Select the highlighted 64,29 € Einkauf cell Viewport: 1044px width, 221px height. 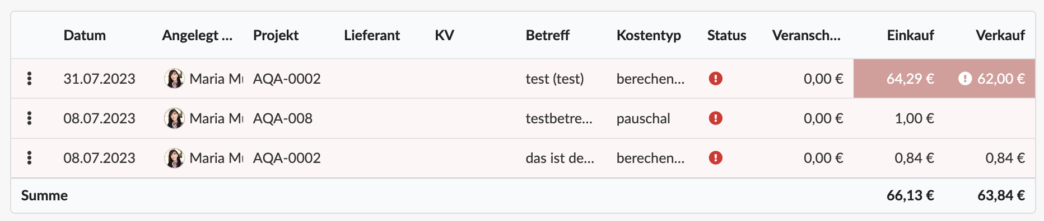click(x=899, y=79)
